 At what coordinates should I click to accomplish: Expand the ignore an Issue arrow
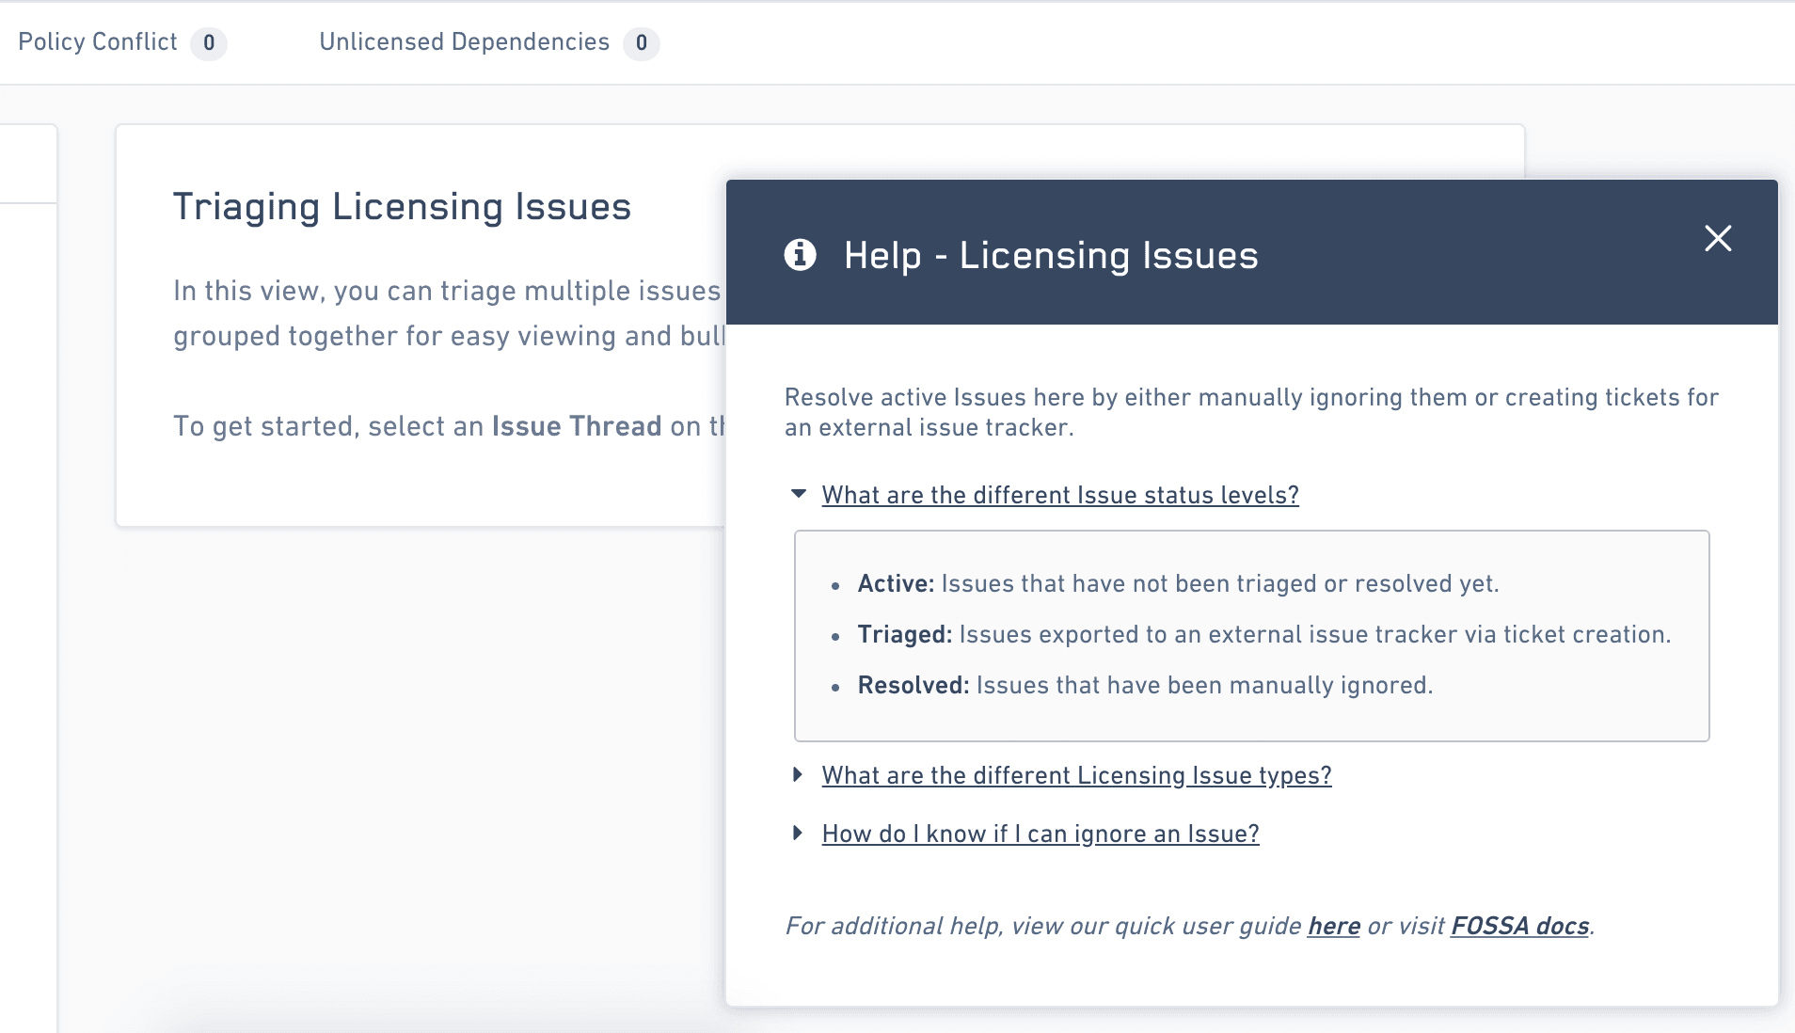point(798,833)
